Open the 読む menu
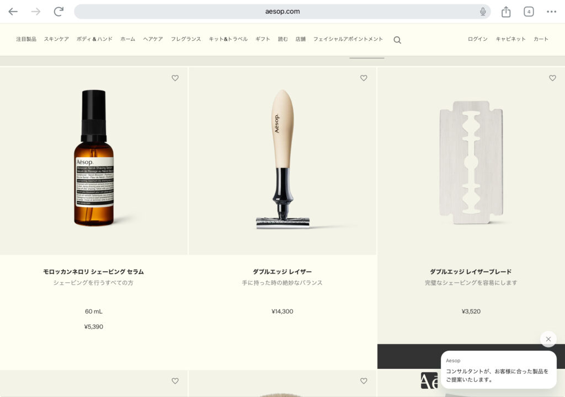This screenshot has width=565, height=397. click(x=282, y=39)
